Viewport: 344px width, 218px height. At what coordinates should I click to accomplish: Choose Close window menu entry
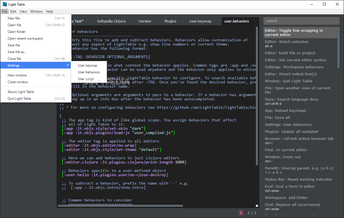tap(36, 82)
